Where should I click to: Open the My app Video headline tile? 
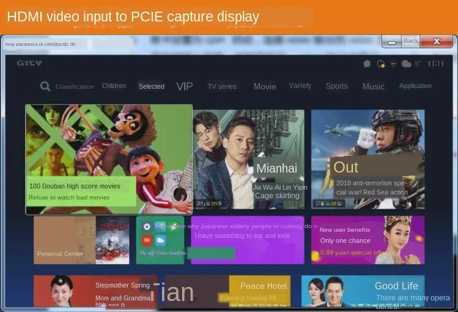point(160,240)
